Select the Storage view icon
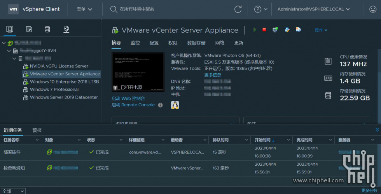381x194 pixels. point(47,29)
